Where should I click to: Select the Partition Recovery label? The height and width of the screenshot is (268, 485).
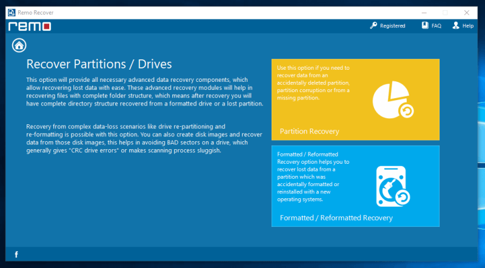pyautogui.click(x=309, y=131)
